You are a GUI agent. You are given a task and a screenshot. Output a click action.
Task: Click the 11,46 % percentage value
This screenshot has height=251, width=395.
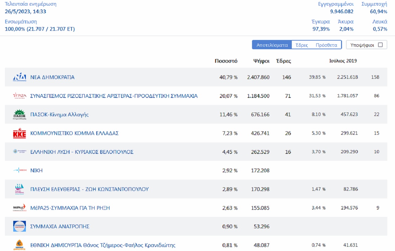click(229, 115)
